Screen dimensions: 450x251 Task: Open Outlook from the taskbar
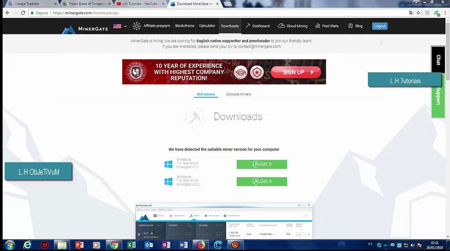click(149, 245)
